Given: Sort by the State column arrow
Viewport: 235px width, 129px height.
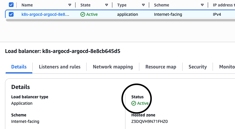Looking at the screenshot, I should click(x=106, y=5).
